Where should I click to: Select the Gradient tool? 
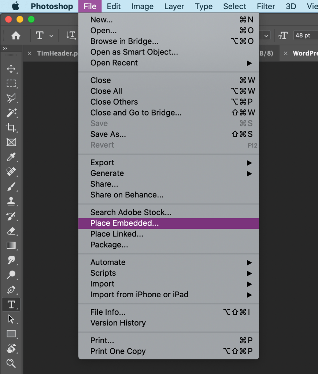tap(11, 245)
